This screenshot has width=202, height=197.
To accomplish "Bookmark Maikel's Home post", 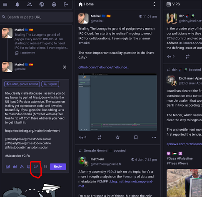I will [136, 137].
